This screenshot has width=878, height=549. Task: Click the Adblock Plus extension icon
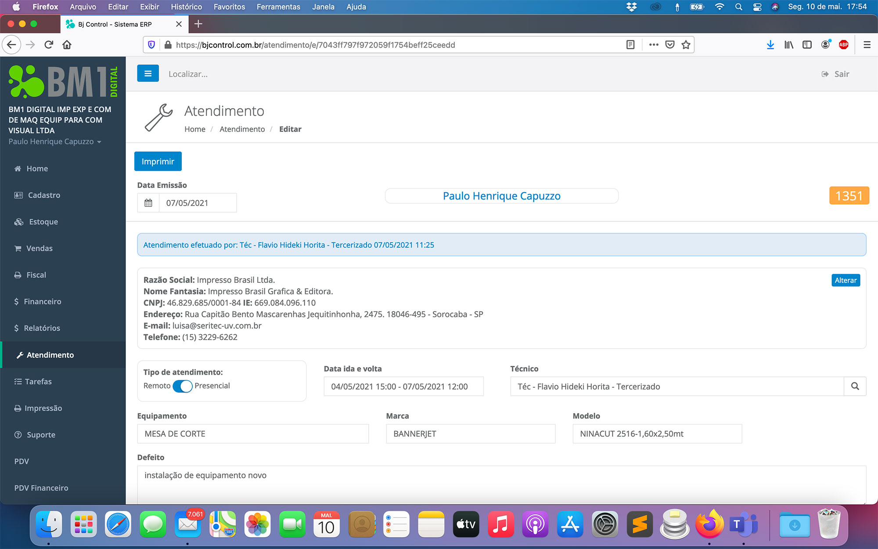pos(843,45)
